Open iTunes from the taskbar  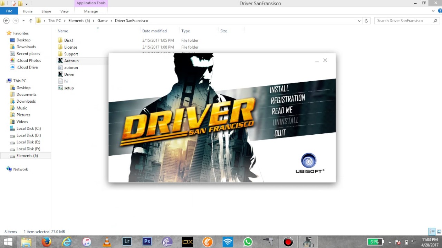point(87,242)
